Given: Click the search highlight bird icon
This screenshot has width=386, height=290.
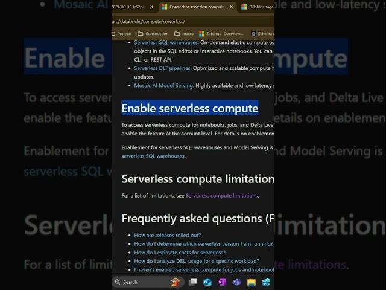Looking at the screenshot, I should 176,282.
